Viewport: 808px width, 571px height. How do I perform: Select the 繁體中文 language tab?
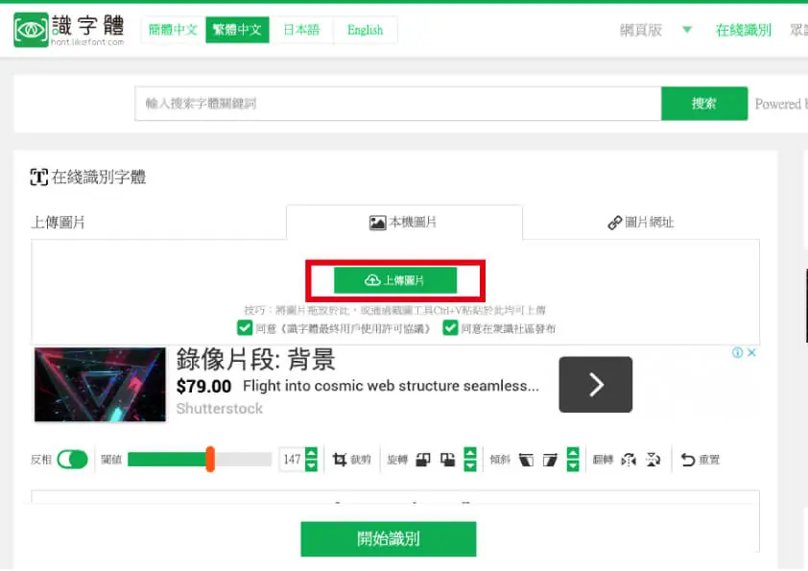point(237,30)
